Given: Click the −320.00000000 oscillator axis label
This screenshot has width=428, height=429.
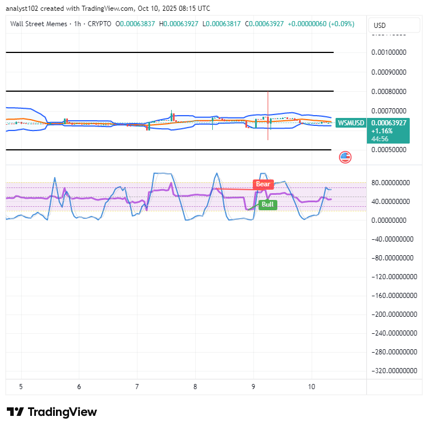Looking at the screenshot, I should [x=394, y=371].
